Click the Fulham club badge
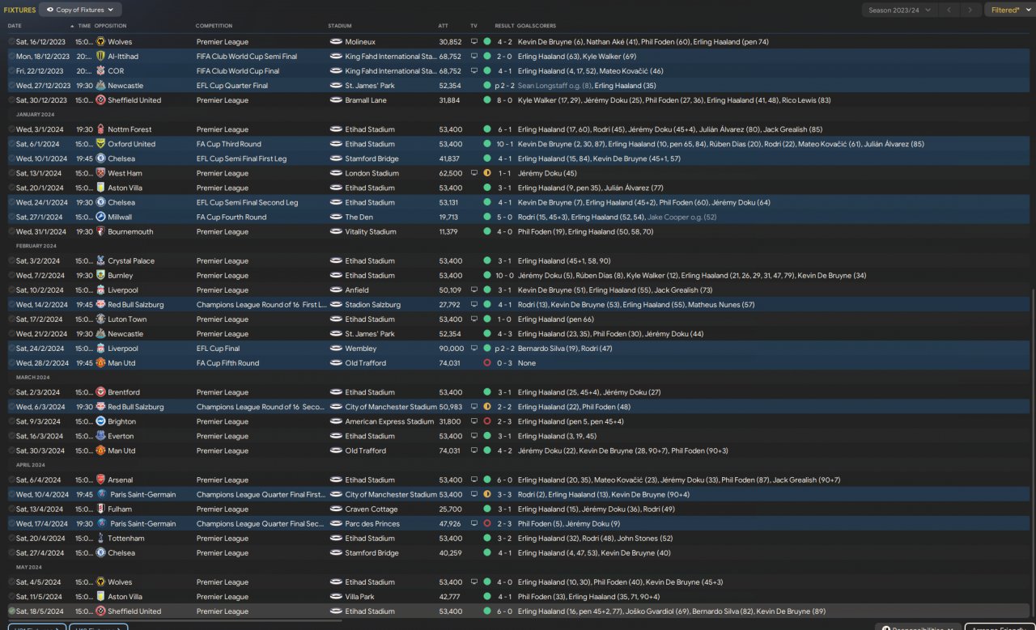This screenshot has width=1036, height=630. pos(100,509)
